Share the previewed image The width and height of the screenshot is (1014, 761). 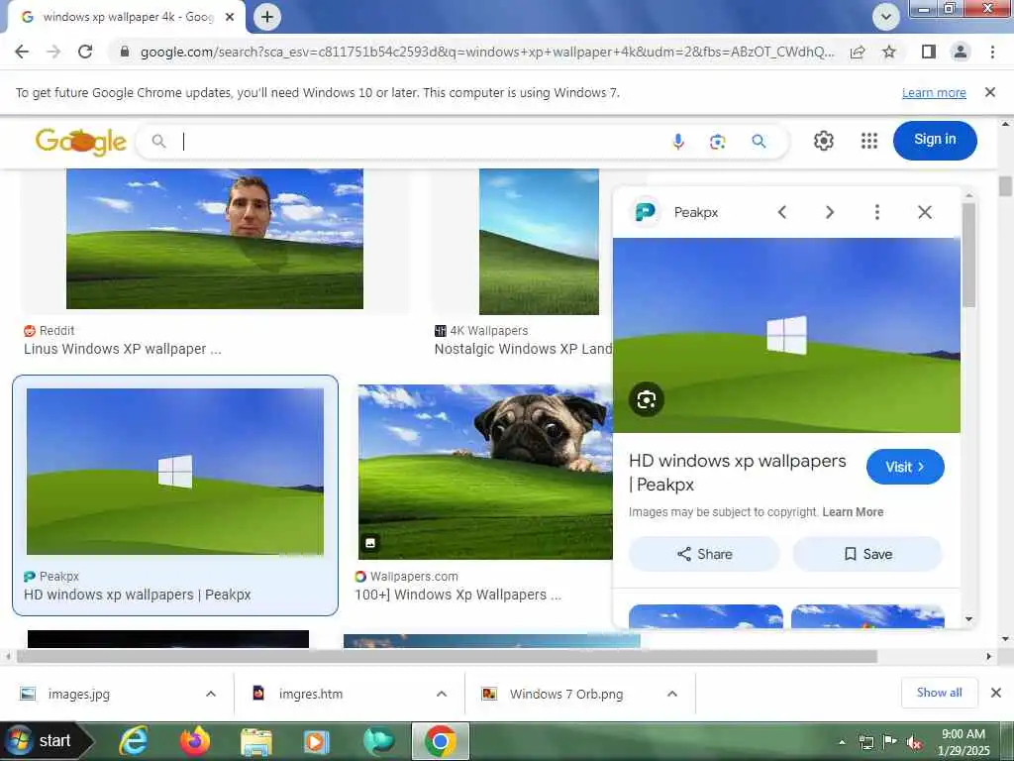click(x=704, y=554)
